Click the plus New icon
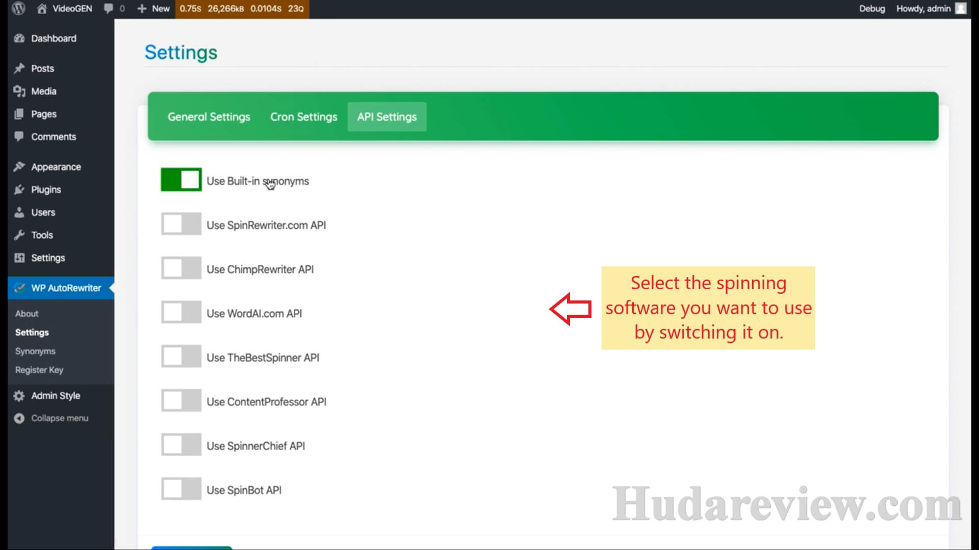 142,9
